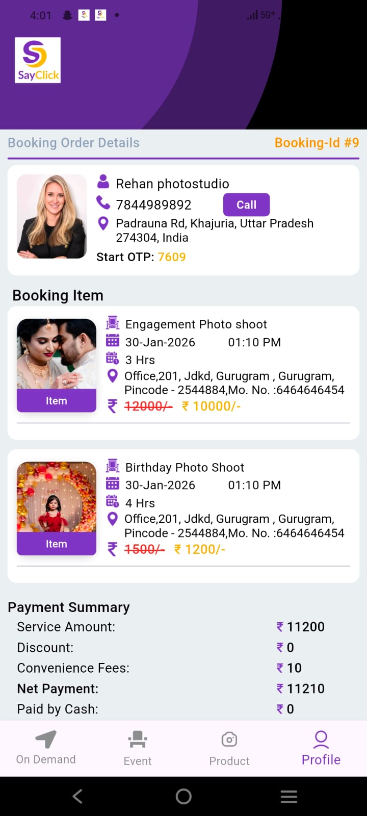Tap the rupee icon beside Birthday shoot price
The image size is (367, 816).
(112, 549)
